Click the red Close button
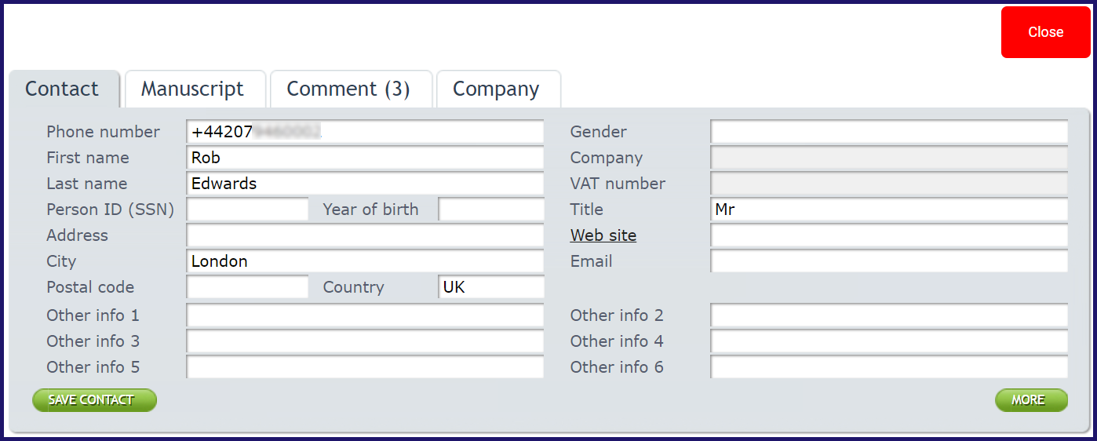Screen dimensions: 1097x441 coord(1045,32)
